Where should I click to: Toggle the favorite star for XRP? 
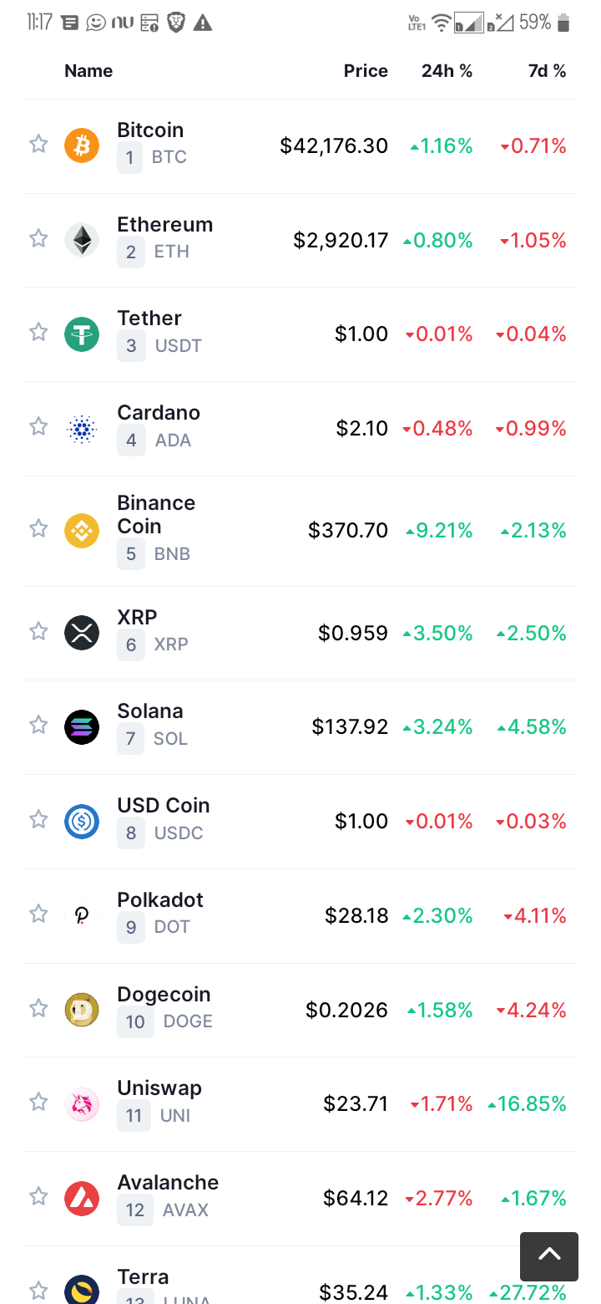(x=38, y=631)
